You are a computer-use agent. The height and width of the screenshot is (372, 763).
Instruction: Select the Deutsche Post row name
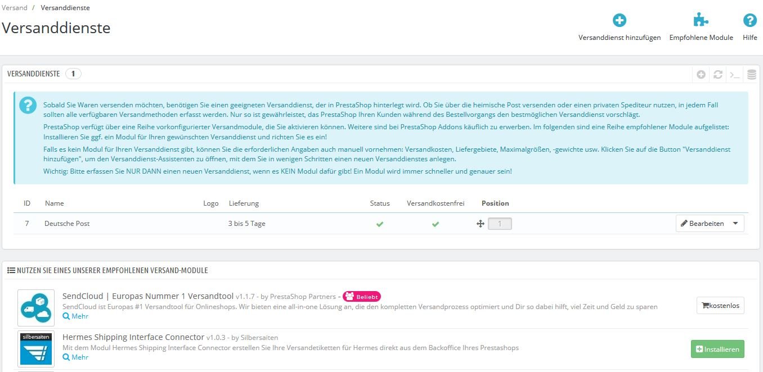coord(67,224)
